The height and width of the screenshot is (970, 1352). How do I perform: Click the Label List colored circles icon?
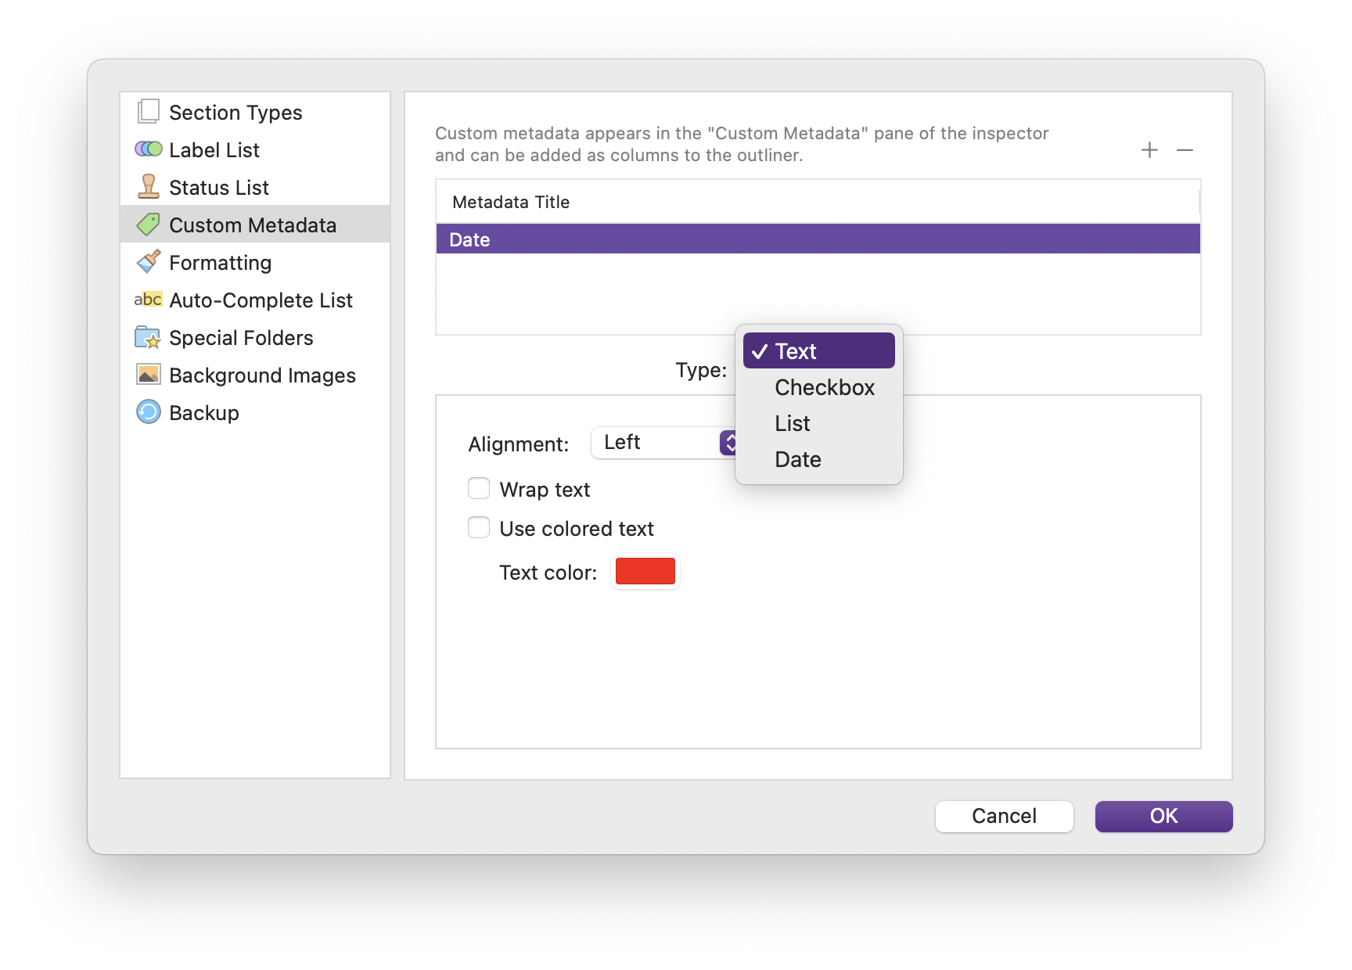(x=148, y=149)
